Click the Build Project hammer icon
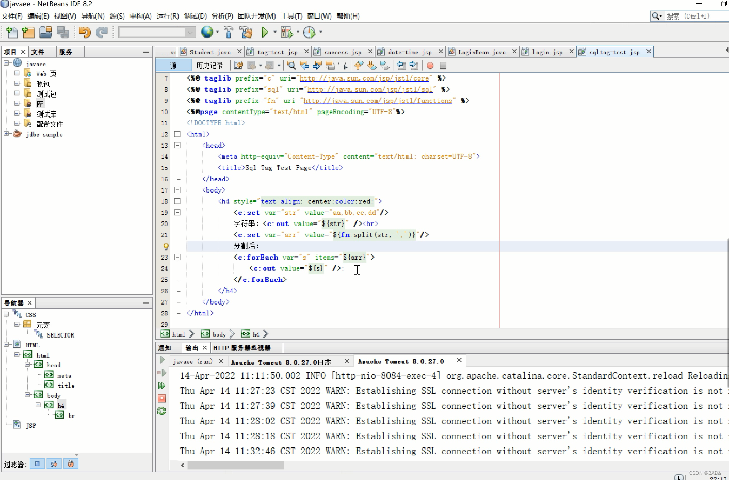 pos(229,33)
